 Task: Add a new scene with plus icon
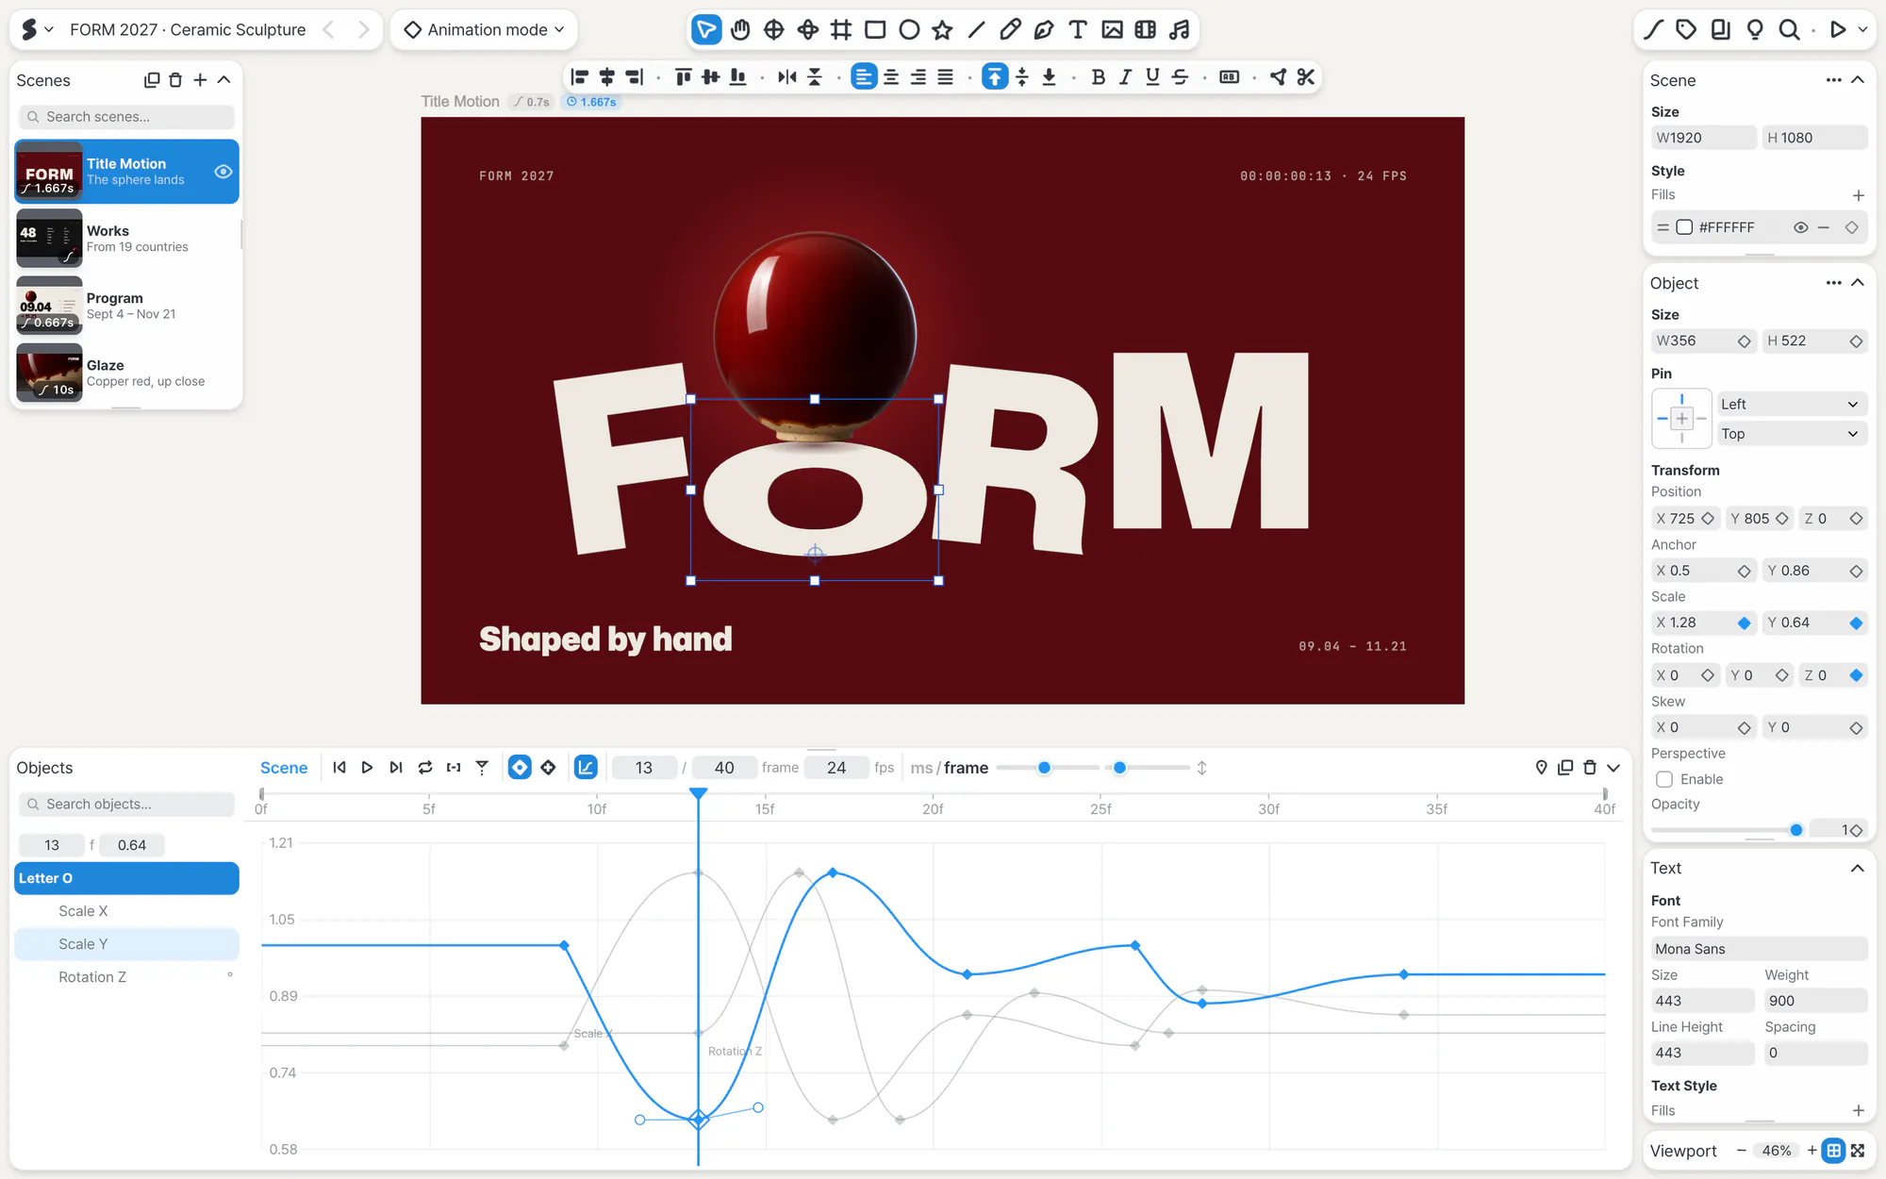click(x=200, y=80)
